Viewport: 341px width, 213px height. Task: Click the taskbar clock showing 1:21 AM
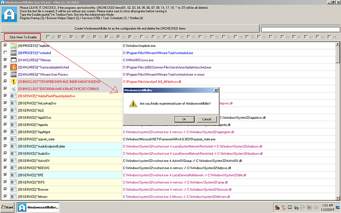pyautogui.click(x=328, y=207)
